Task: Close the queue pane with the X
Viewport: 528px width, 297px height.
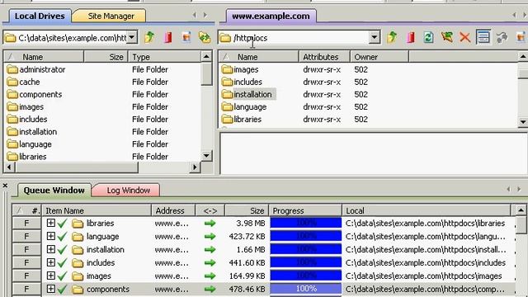Action: 5,185
